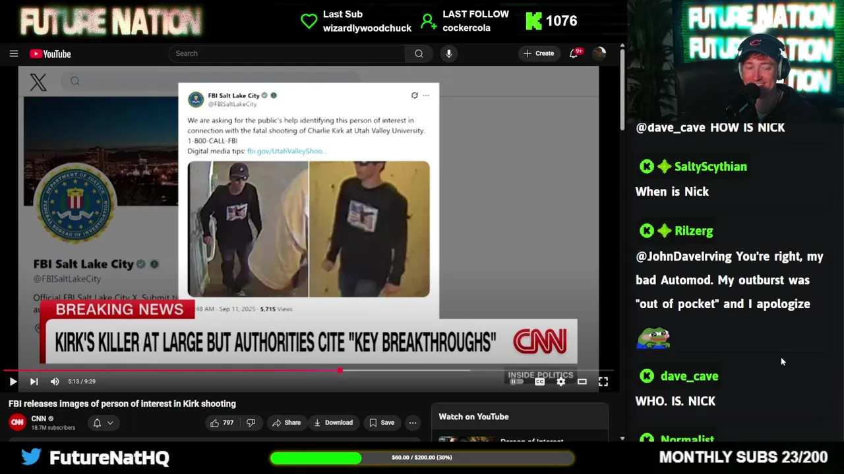Go to YouTube home via logo
This screenshot has width=844, height=474.
point(50,54)
